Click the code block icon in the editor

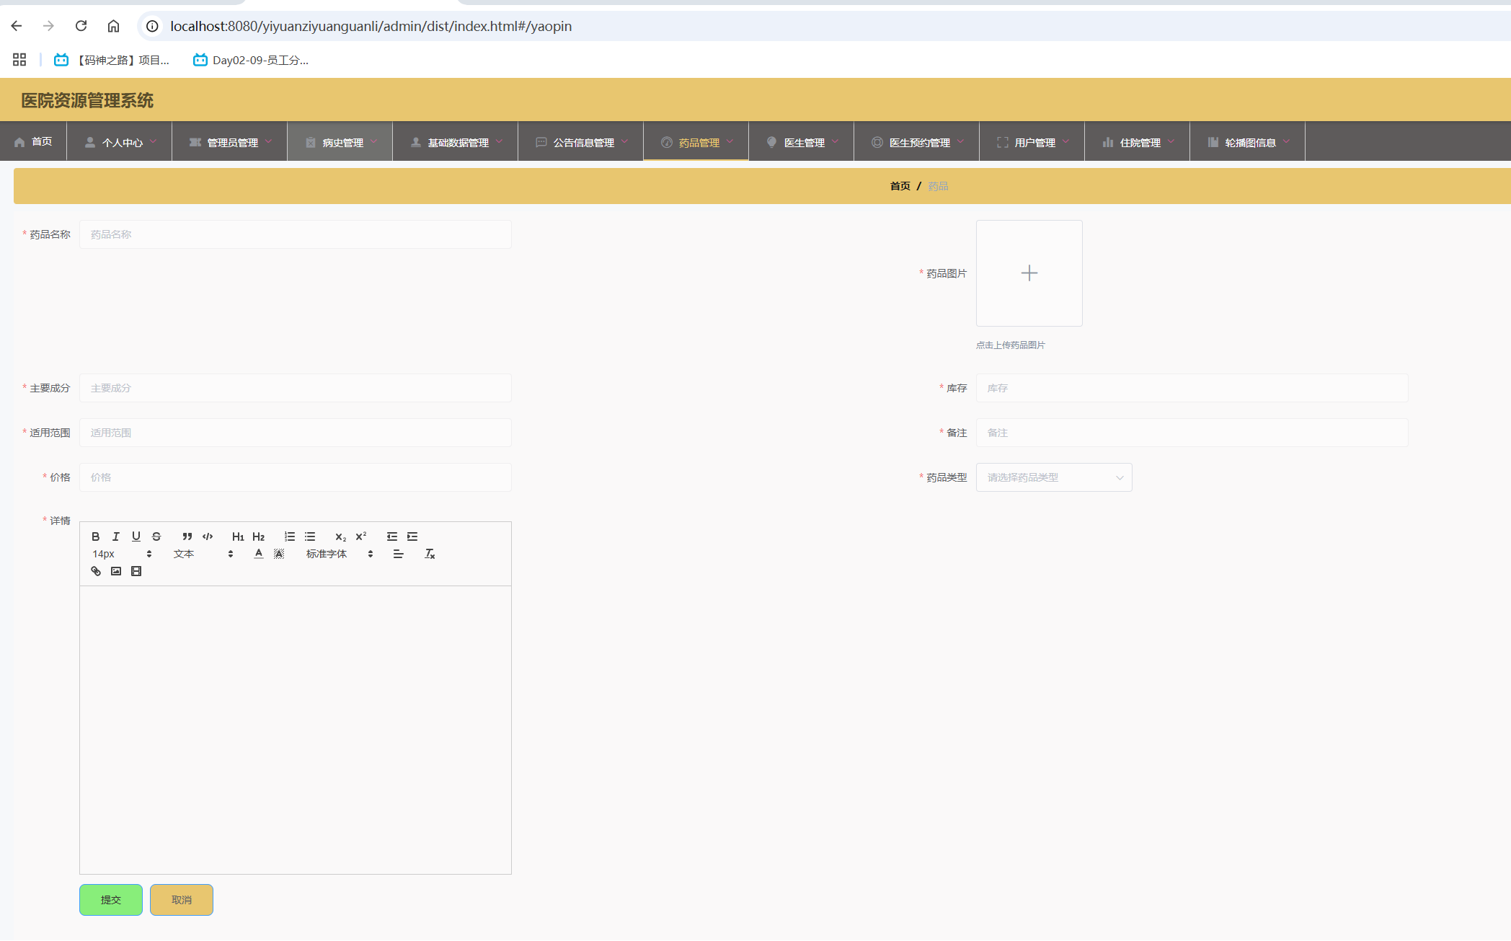coord(208,536)
